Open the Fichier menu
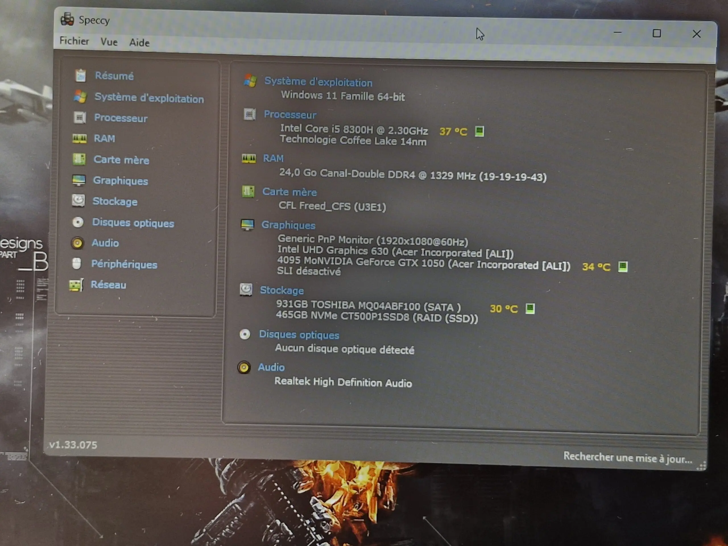This screenshot has height=546, width=728. 74,41
